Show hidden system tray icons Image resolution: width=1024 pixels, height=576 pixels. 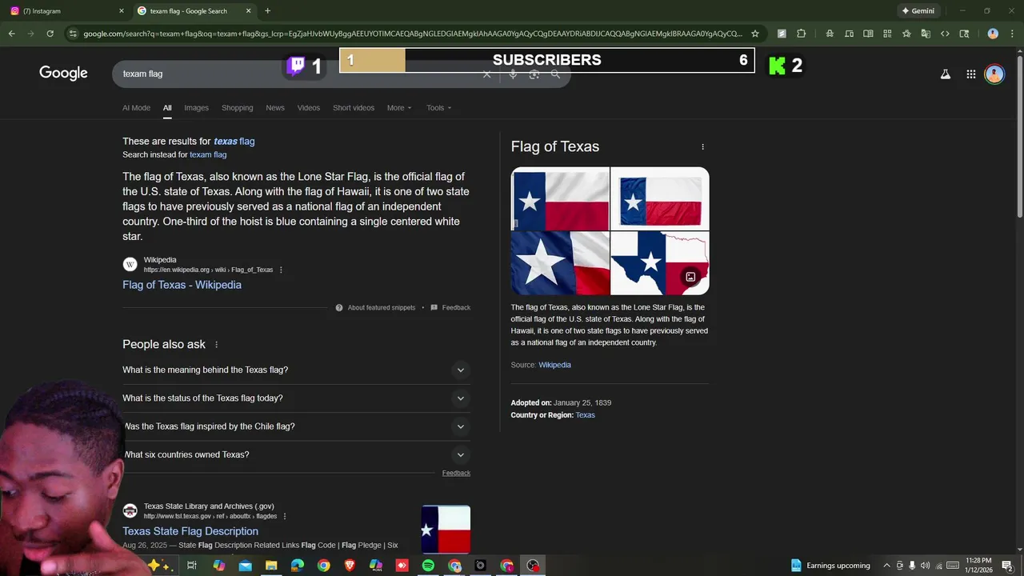pos(886,566)
